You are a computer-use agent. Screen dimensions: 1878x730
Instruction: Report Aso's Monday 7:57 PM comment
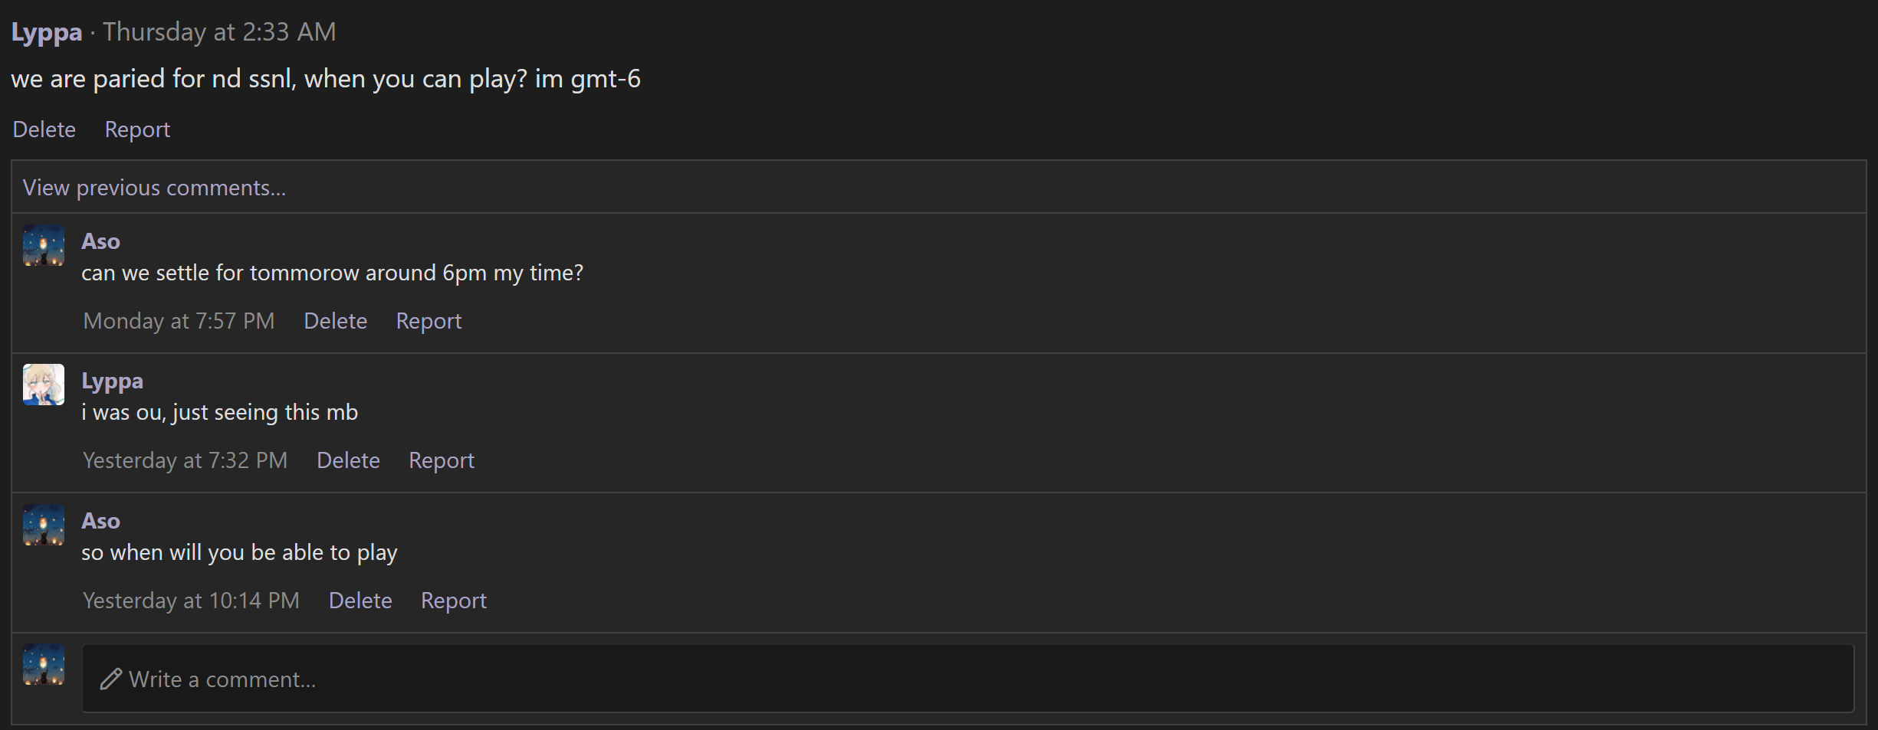428,321
